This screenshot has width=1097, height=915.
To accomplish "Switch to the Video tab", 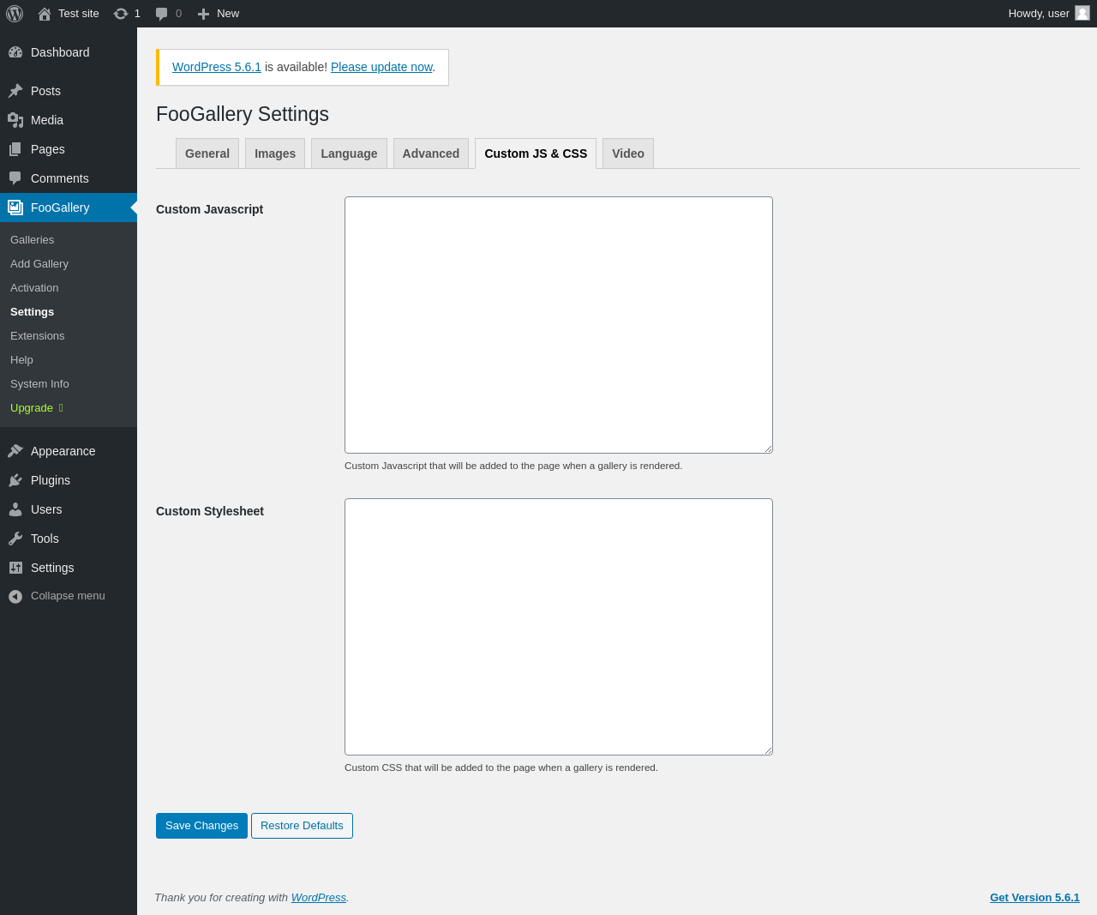I will click(628, 154).
